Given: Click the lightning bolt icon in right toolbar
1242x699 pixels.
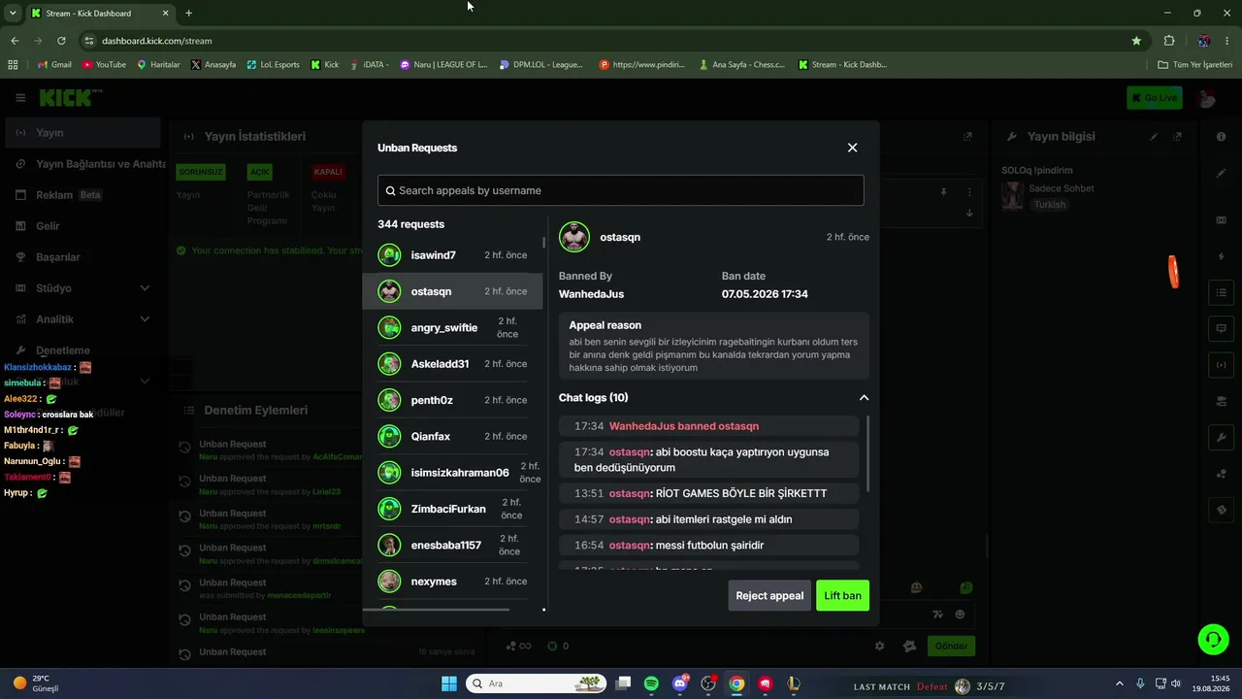Looking at the screenshot, I should coord(1221,257).
